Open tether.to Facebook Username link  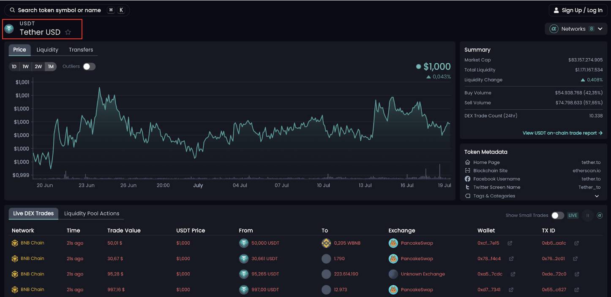(x=591, y=179)
